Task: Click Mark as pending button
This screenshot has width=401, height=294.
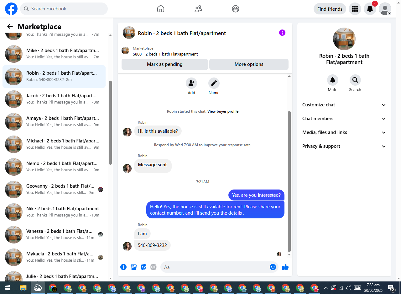Action: pyautogui.click(x=165, y=64)
